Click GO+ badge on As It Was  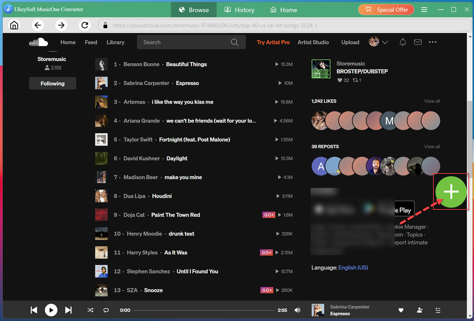[x=266, y=252]
